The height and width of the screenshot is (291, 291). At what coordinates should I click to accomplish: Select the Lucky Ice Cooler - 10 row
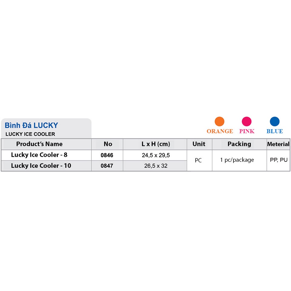41,166
